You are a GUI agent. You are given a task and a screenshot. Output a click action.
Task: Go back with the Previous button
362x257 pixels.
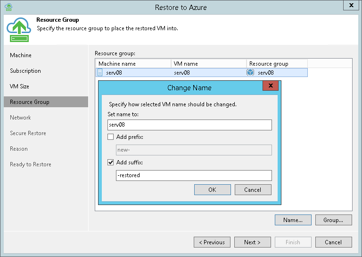tap(212, 242)
